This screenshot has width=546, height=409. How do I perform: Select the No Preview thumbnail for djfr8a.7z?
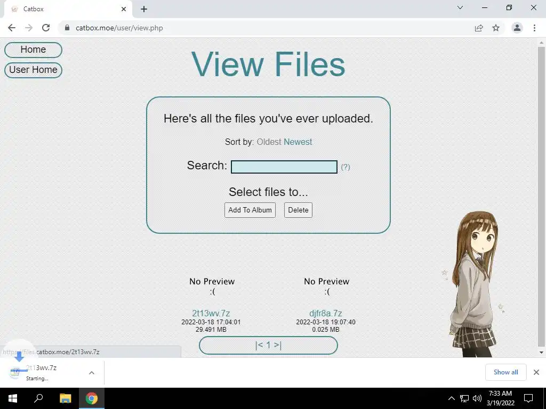[x=327, y=286]
